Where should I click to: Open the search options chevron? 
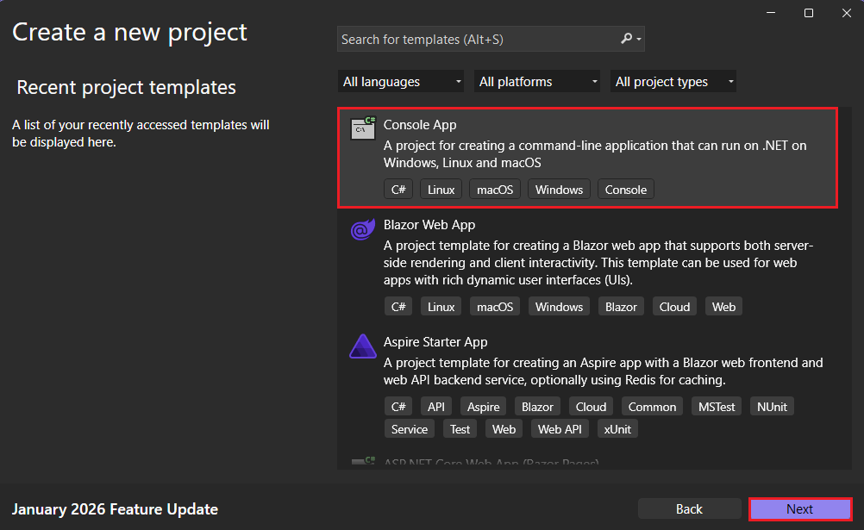[x=638, y=39]
